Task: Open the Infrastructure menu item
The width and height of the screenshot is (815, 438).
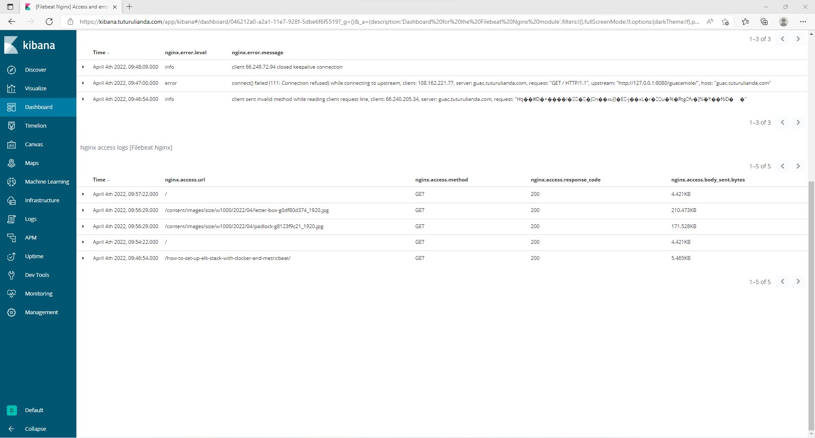Action: (38, 200)
